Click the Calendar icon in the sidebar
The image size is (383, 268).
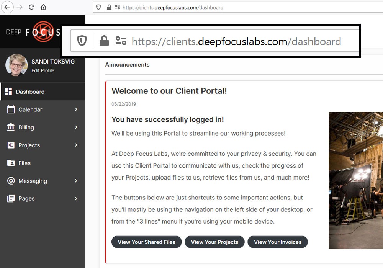pyautogui.click(x=11, y=109)
